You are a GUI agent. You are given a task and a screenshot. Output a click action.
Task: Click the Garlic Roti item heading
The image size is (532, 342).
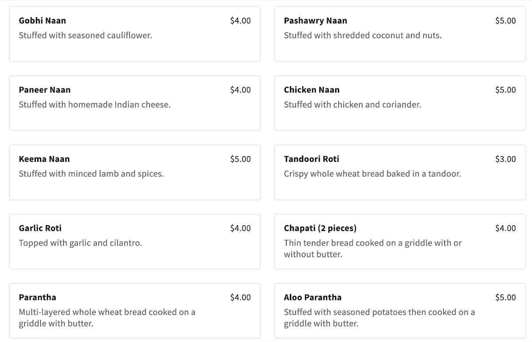[40, 228]
